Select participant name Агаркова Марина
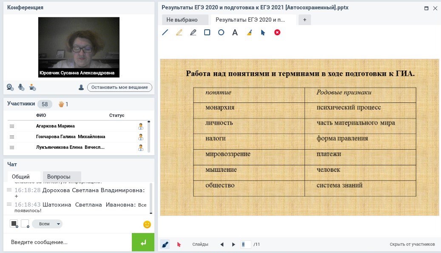 [x=55, y=126]
